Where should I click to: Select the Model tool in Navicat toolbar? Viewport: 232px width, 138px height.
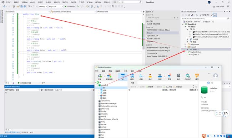[197, 77]
